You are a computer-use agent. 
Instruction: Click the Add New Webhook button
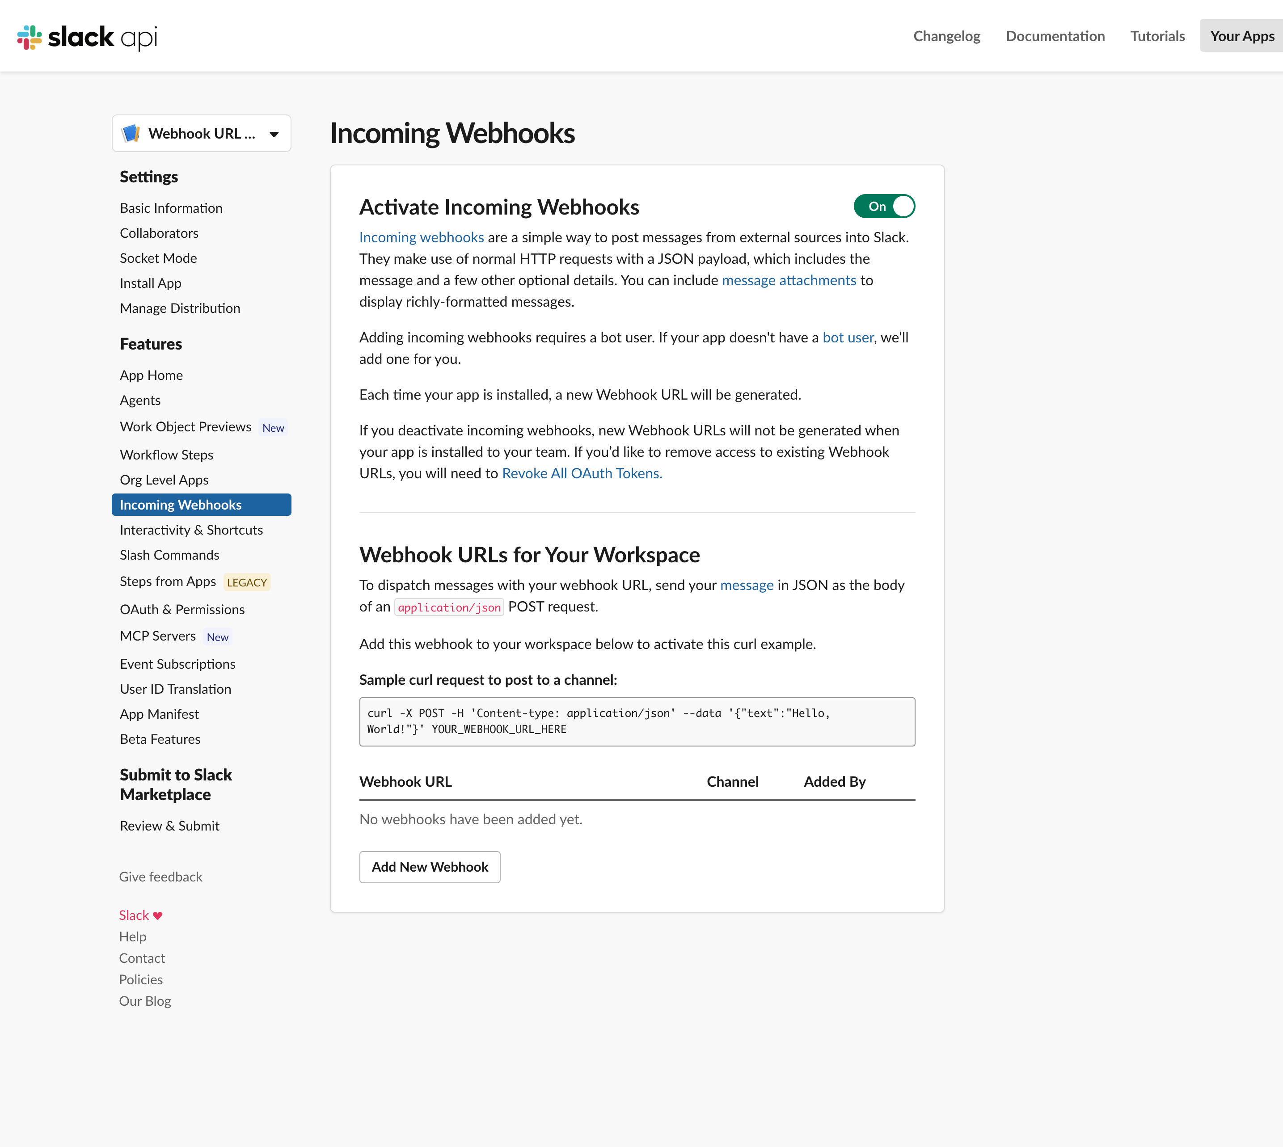point(430,867)
